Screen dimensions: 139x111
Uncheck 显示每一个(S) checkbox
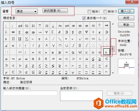click(x=84, y=18)
